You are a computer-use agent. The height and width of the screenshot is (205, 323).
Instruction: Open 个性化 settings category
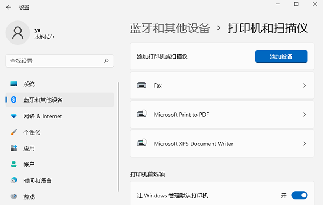click(60, 132)
